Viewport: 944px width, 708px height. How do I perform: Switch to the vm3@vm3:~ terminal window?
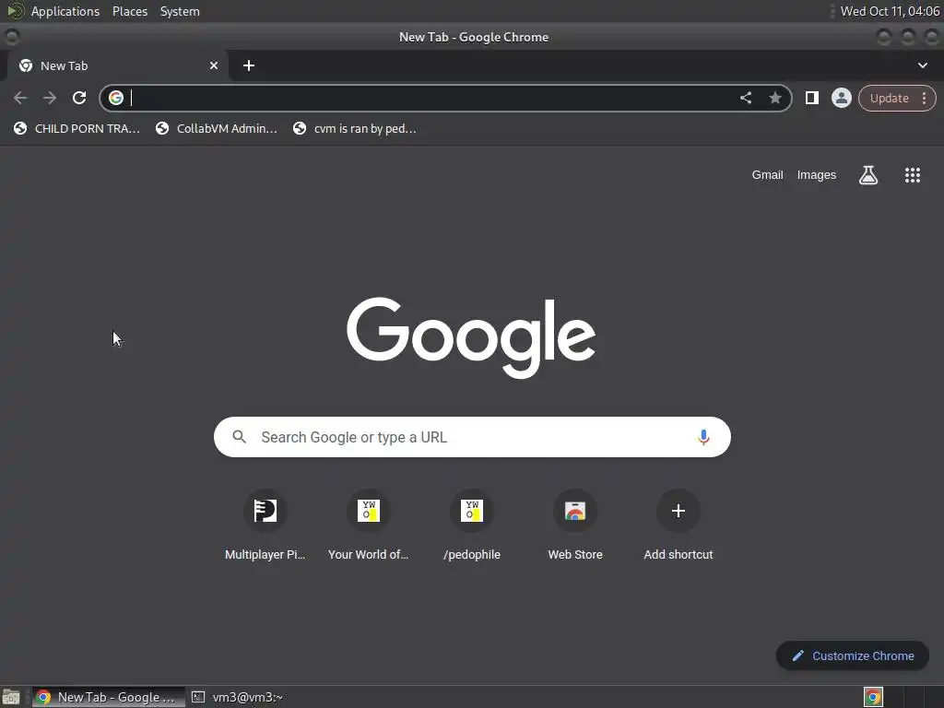[x=238, y=697]
